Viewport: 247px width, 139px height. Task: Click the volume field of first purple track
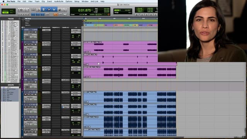pyautogui.click(x=76, y=48)
